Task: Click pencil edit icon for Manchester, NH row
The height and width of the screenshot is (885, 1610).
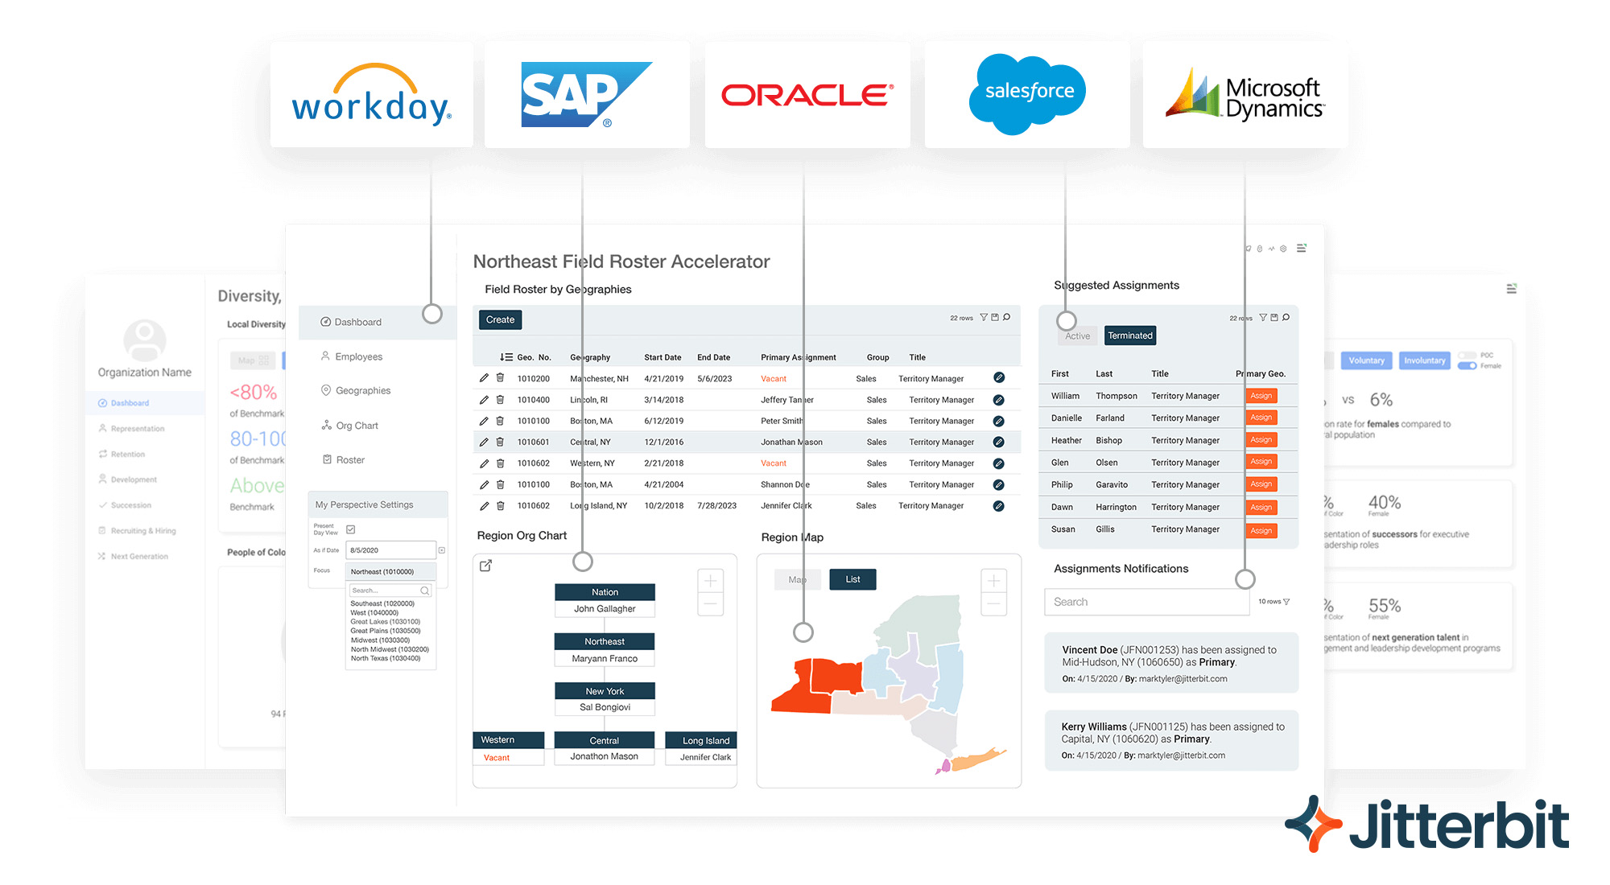Action: (x=484, y=378)
